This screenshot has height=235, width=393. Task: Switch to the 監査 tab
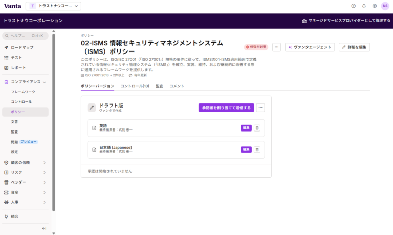(160, 86)
